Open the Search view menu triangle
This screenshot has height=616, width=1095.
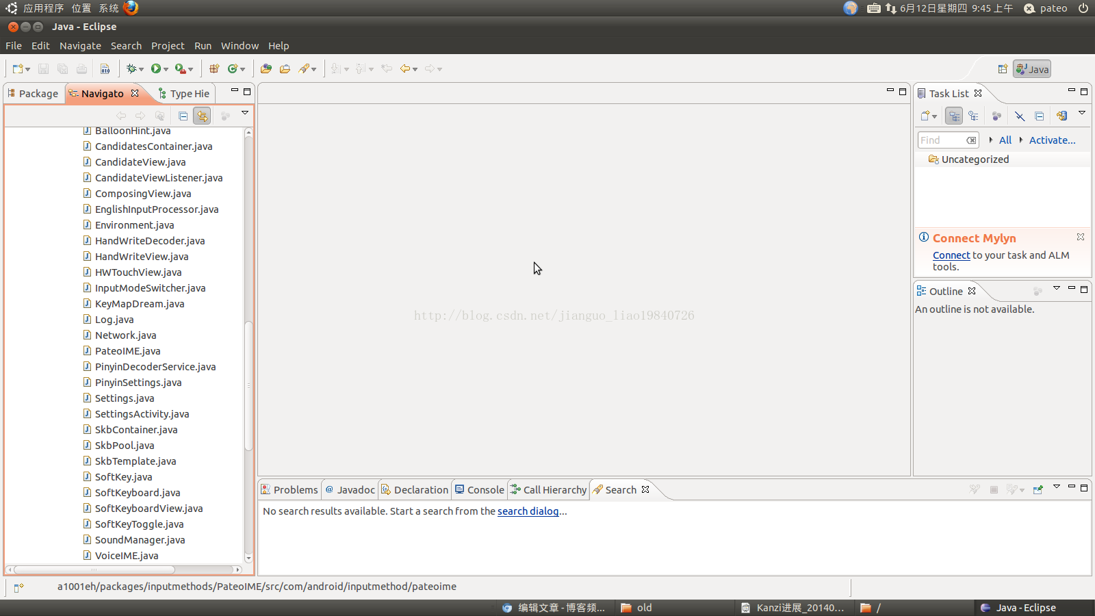[x=1057, y=487]
